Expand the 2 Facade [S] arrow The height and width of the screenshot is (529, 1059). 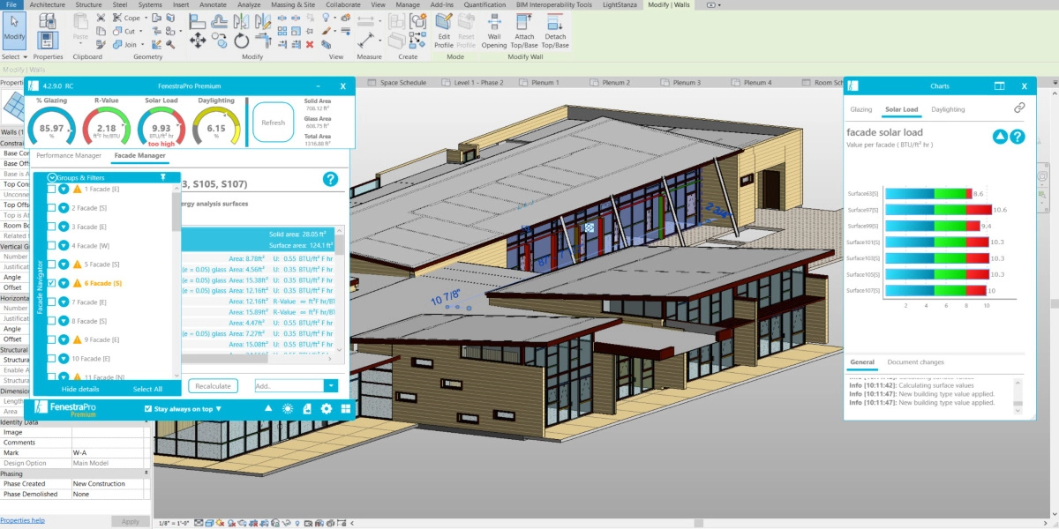coord(64,208)
